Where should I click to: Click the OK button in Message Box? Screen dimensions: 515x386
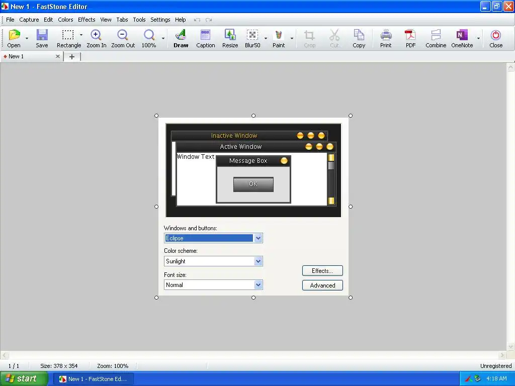(x=253, y=184)
